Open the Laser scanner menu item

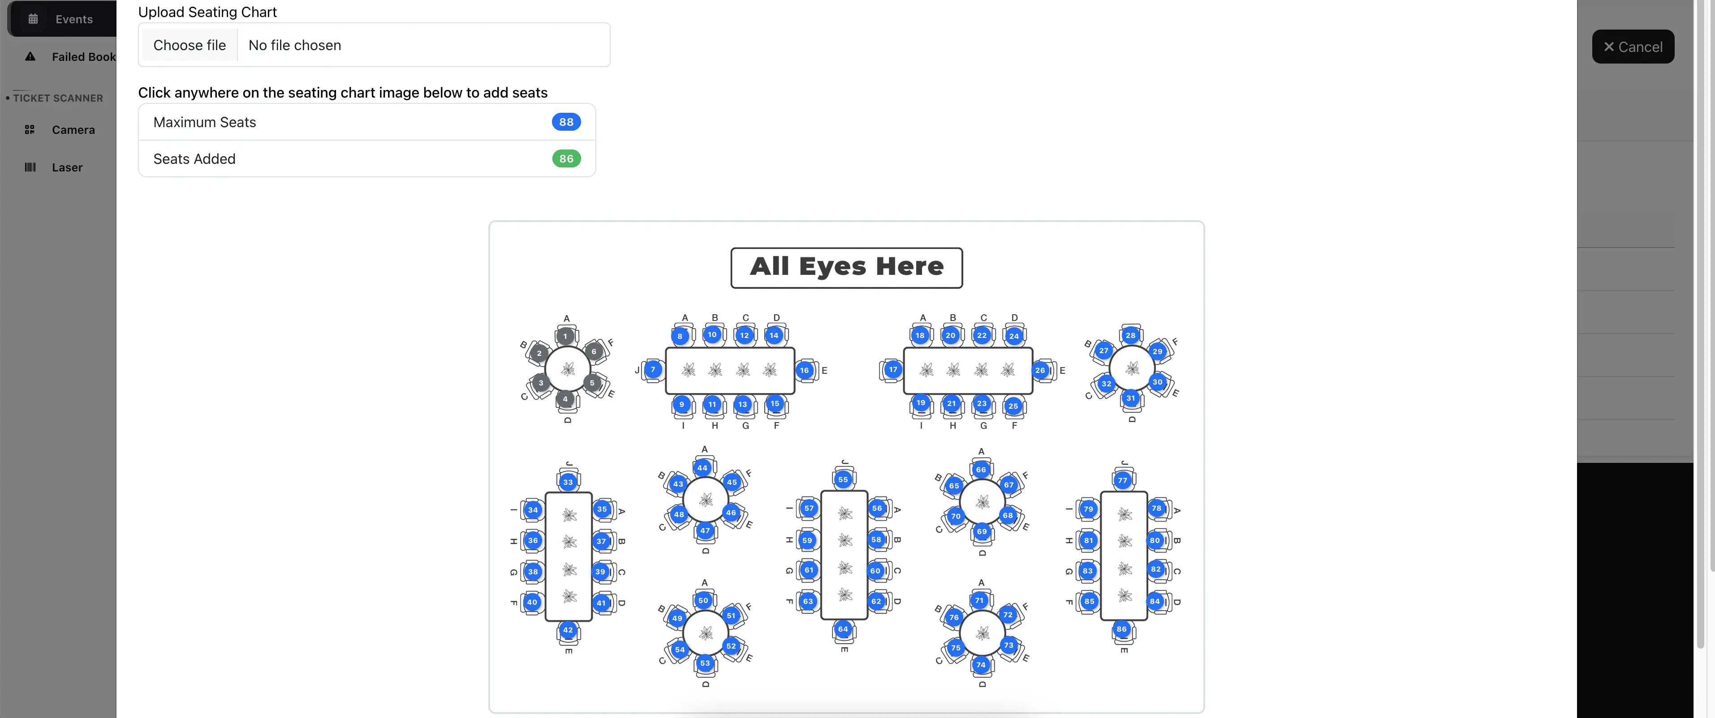[x=67, y=167]
